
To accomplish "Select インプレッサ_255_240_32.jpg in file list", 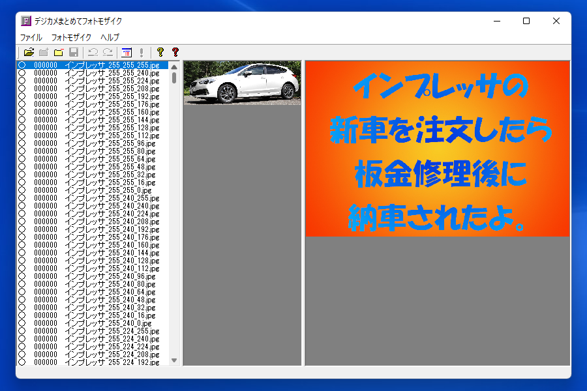I will [x=93, y=308].
